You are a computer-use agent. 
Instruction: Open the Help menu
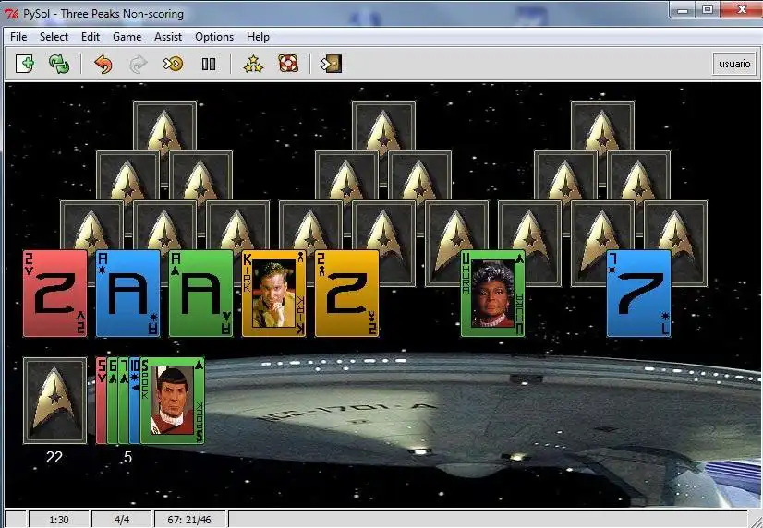coord(258,37)
